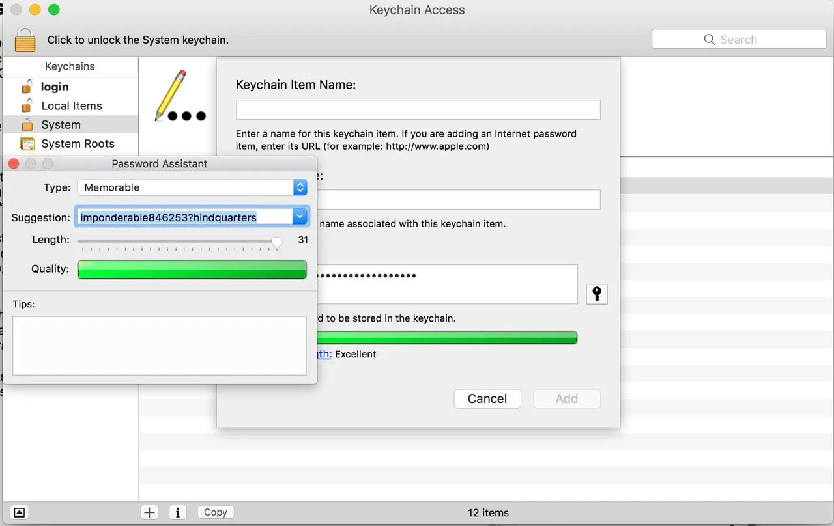Click the Keychain Item Name field
Viewport: 834px width, 526px height.
point(418,109)
